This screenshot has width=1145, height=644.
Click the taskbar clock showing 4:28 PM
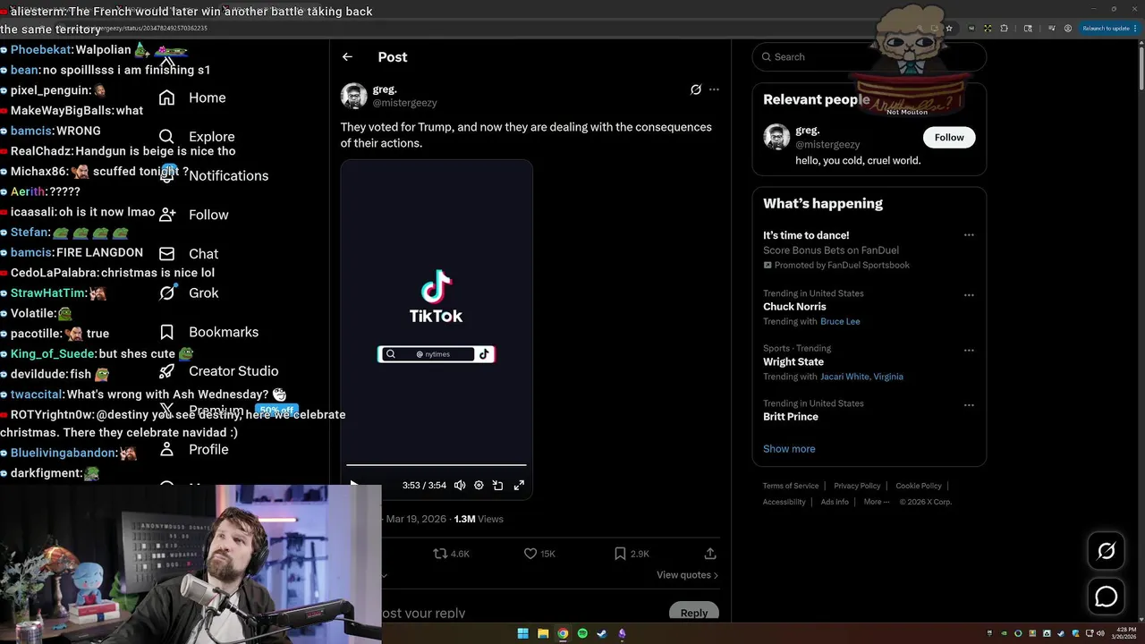1124,633
